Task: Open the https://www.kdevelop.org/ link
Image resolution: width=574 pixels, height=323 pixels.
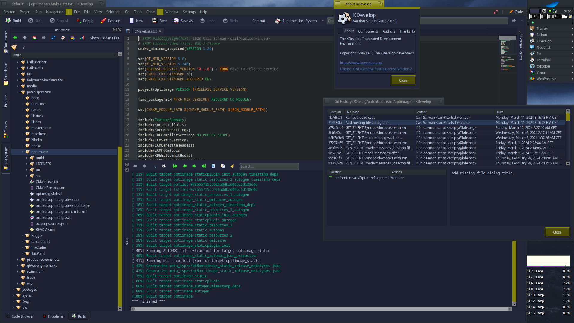Action: click(361, 63)
